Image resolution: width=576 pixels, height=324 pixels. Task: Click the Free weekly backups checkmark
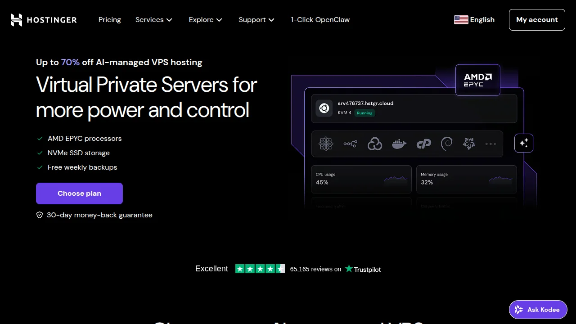(x=40, y=167)
